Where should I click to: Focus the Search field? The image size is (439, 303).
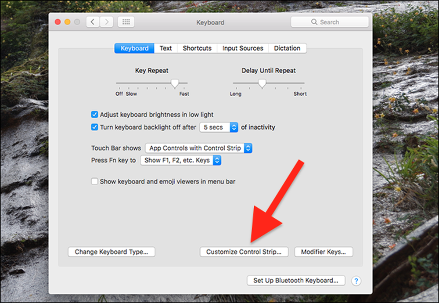coord(330,22)
